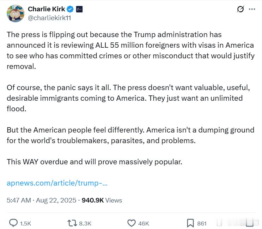Viewport: 262px width, 229px height.
Task: Toggle the bookmark icon on the post
Action: pyautogui.click(x=190, y=223)
